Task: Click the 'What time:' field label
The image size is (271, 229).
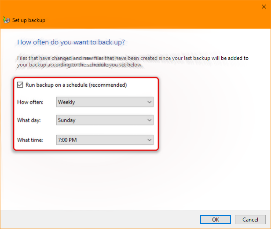Action: pos(30,140)
